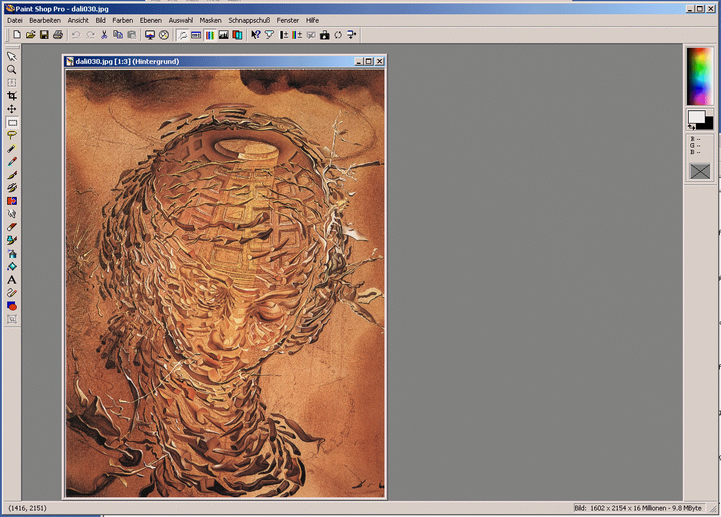Toggle the layer palette button

click(x=237, y=35)
